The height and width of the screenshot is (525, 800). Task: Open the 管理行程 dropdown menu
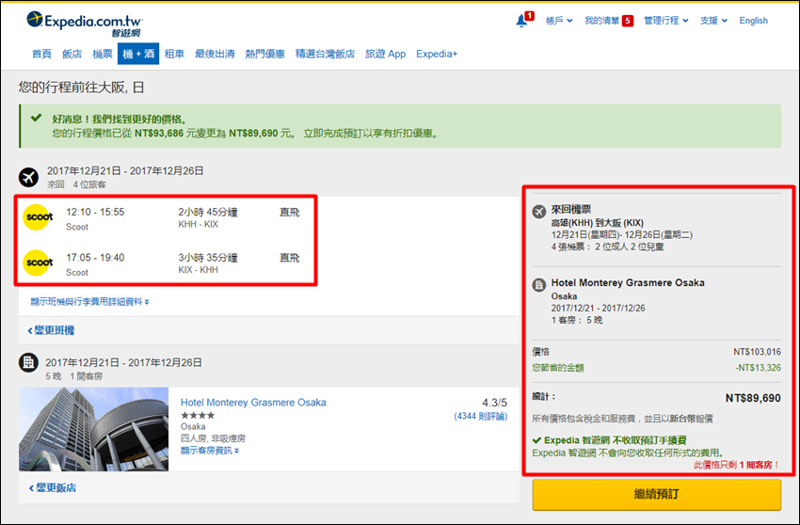coord(665,21)
